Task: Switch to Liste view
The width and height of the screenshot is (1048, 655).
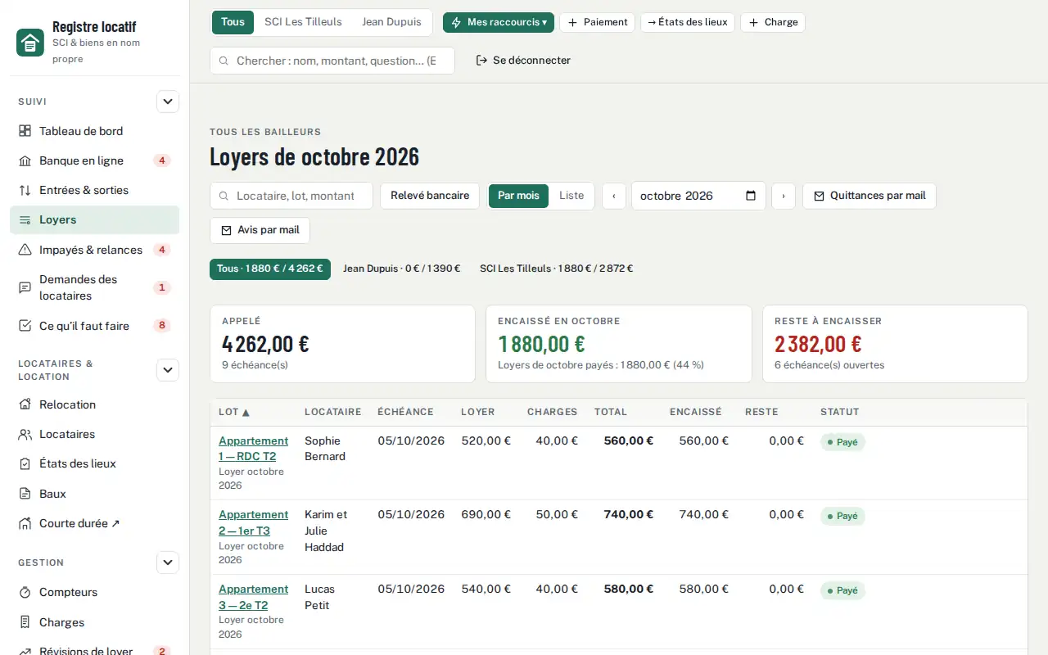Action: coord(571,196)
